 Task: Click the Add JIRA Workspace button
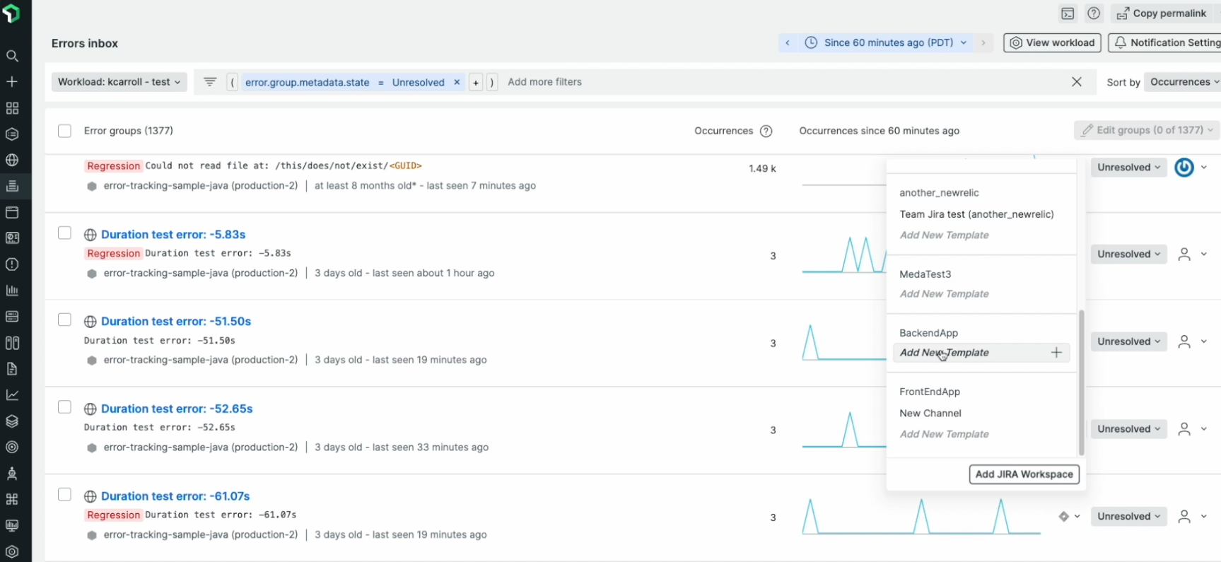[x=1024, y=474]
